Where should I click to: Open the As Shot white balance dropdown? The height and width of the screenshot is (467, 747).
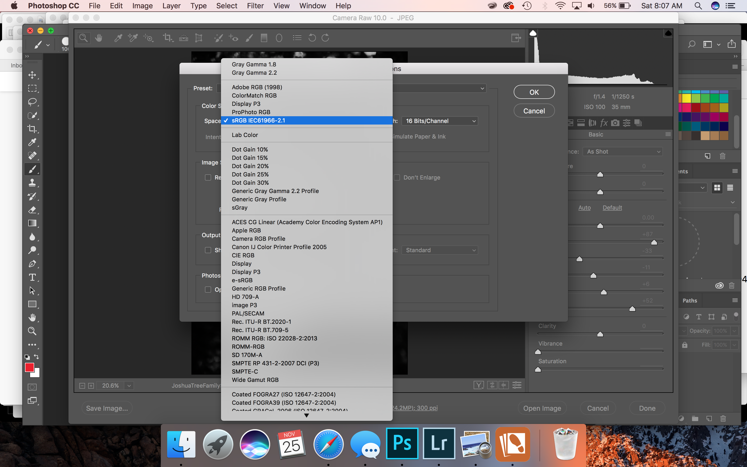622,152
